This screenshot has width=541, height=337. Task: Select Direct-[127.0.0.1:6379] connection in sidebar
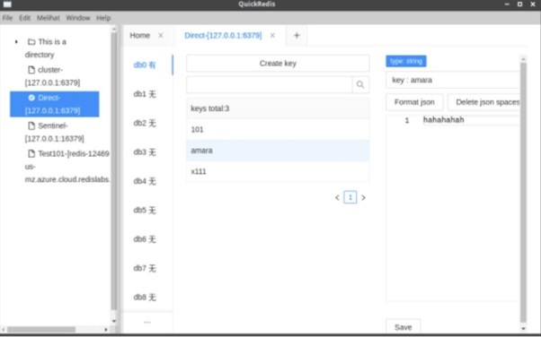[55, 104]
